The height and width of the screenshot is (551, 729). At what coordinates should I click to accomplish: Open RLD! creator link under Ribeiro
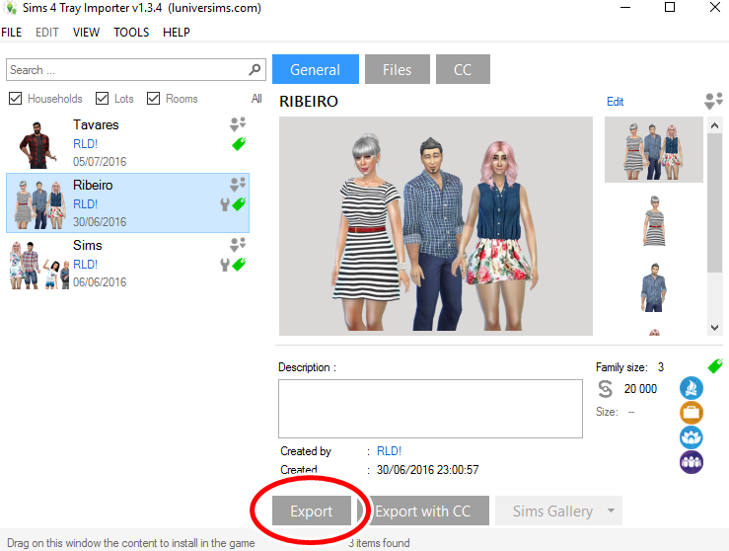click(x=85, y=203)
